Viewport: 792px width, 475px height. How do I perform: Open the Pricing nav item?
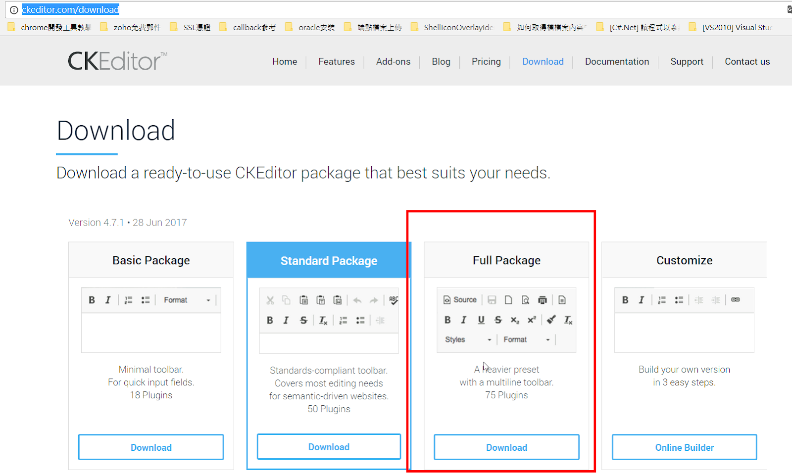click(486, 61)
